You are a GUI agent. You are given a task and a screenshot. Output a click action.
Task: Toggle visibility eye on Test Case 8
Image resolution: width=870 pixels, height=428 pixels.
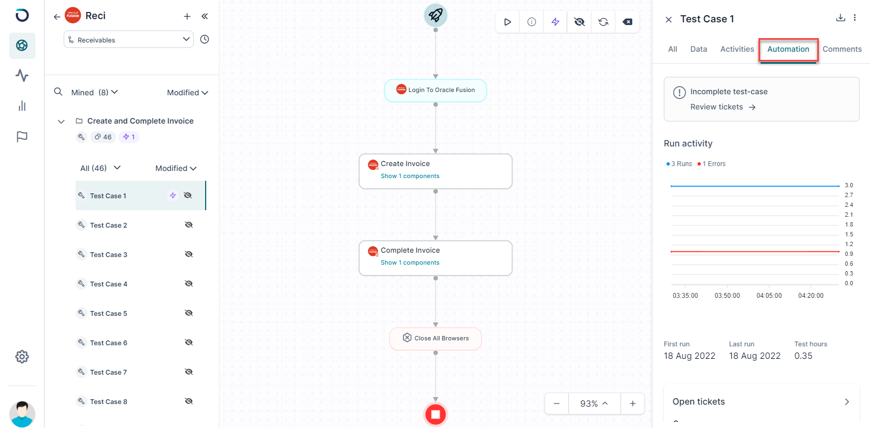[x=189, y=401]
